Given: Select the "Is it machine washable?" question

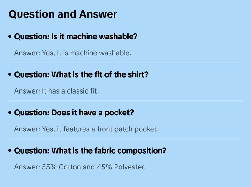Looking at the screenshot, I should [76, 37].
